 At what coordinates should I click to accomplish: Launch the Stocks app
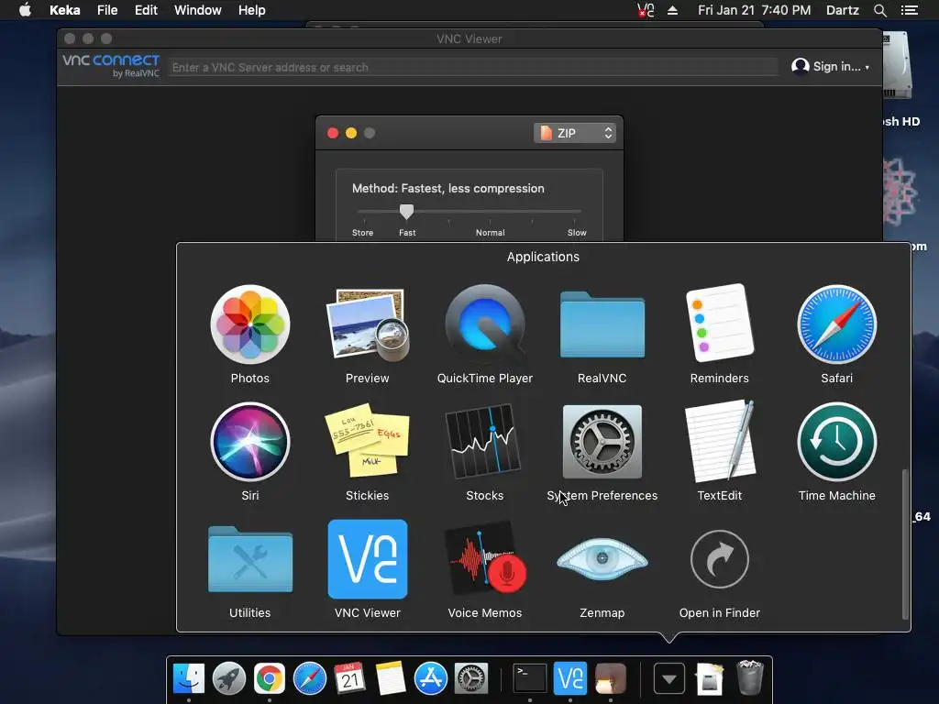coord(484,442)
